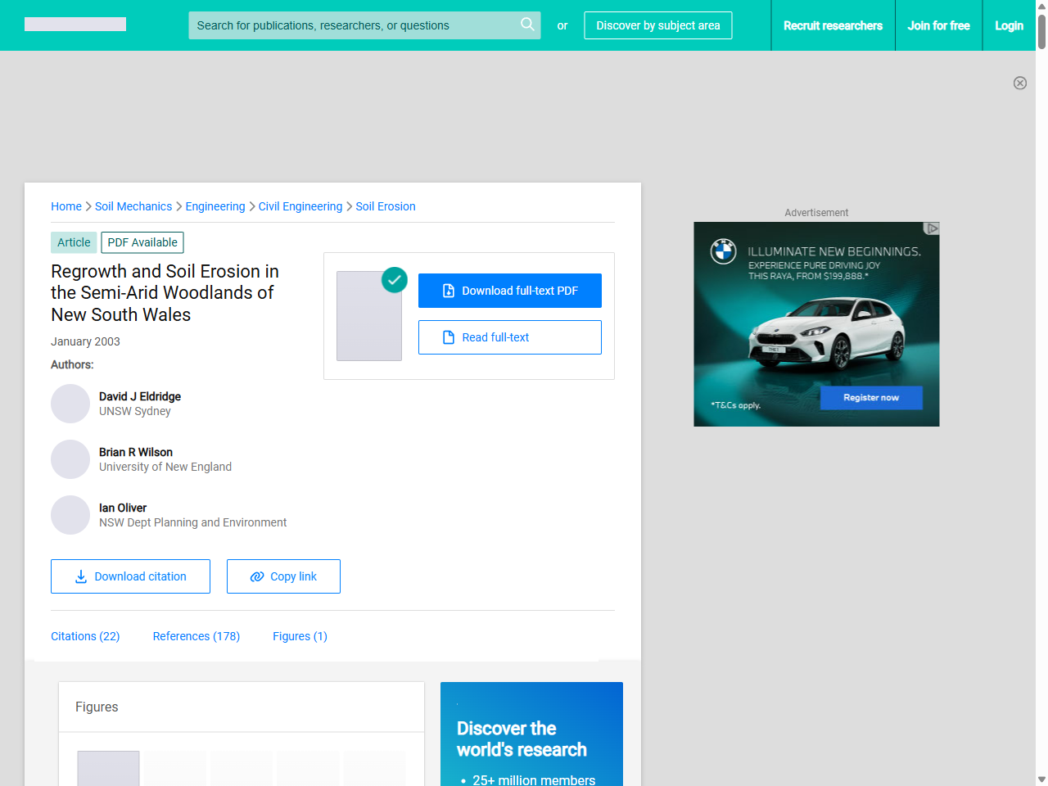Open Read full-text
The height and width of the screenshot is (786, 1048).
(509, 337)
